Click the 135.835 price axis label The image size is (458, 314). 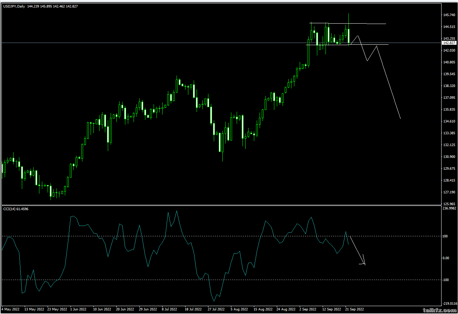pos(449,110)
